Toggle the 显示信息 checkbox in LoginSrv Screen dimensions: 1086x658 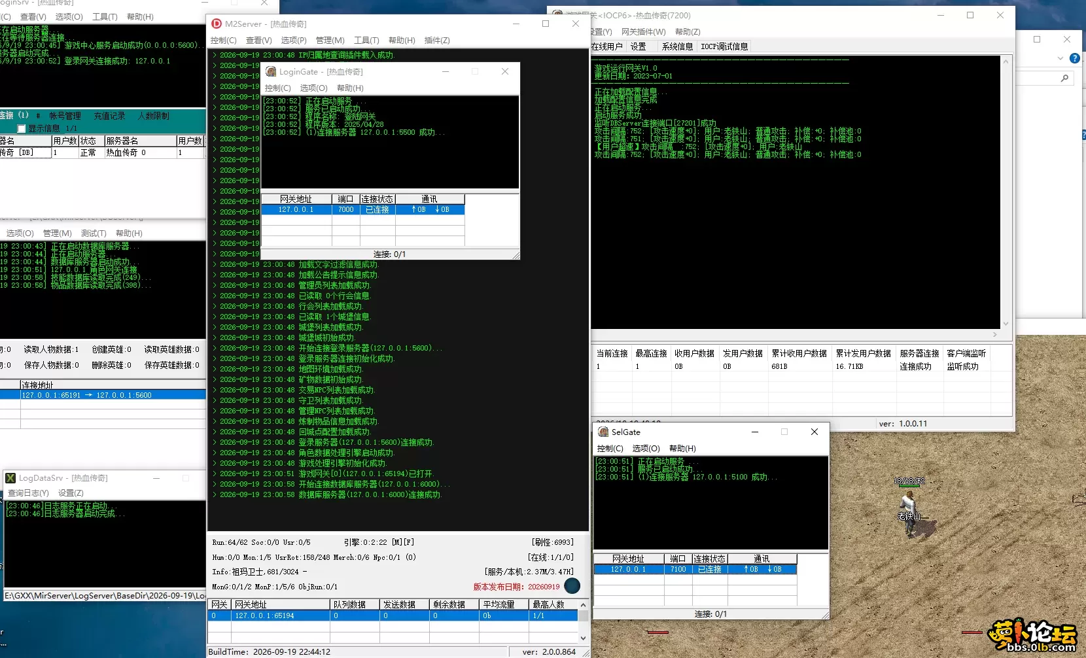tap(22, 129)
